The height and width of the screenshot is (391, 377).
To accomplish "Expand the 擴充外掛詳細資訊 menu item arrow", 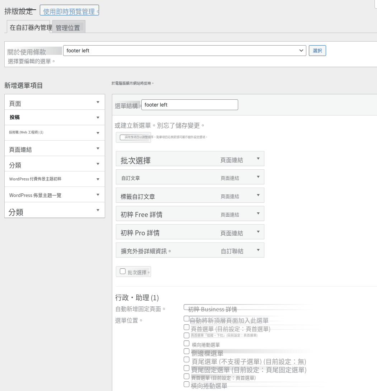I will click(258, 250).
